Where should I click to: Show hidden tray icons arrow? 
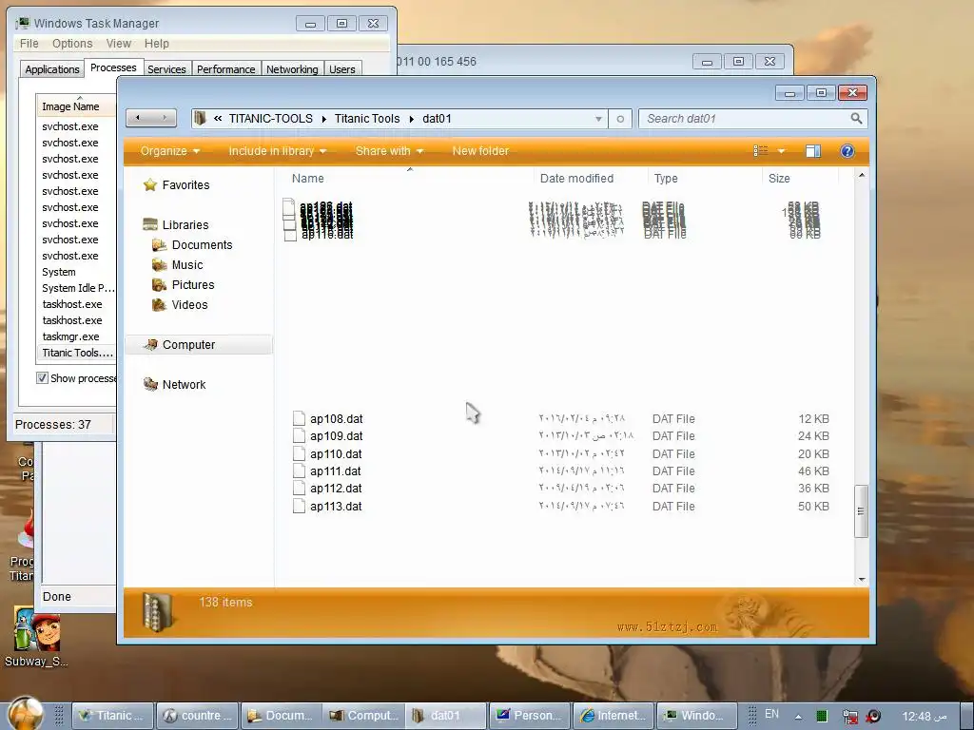pyautogui.click(x=798, y=717)
